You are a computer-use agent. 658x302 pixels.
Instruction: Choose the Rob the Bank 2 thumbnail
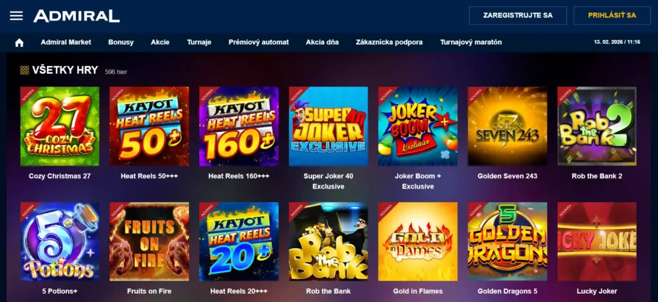[x=597, y=126]
